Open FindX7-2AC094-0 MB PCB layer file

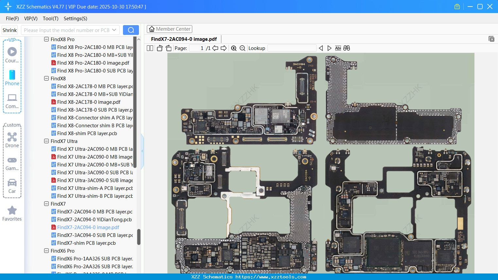pos(92,211)
